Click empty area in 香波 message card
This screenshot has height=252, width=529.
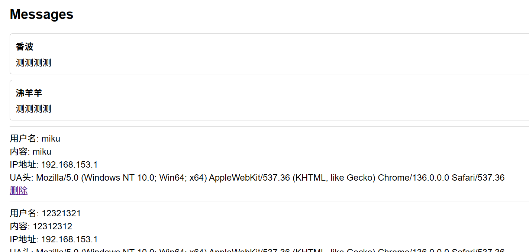tap(297, 54)
